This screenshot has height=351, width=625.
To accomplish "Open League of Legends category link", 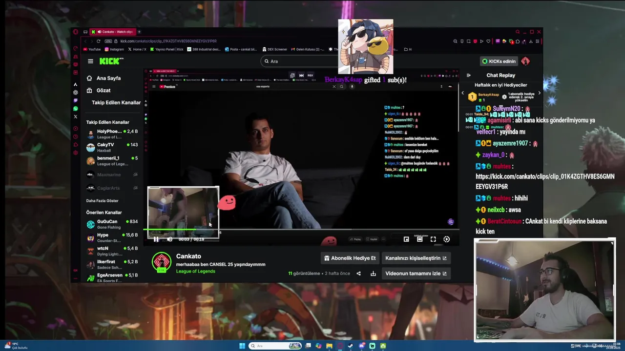I will (x=195, y=271).
